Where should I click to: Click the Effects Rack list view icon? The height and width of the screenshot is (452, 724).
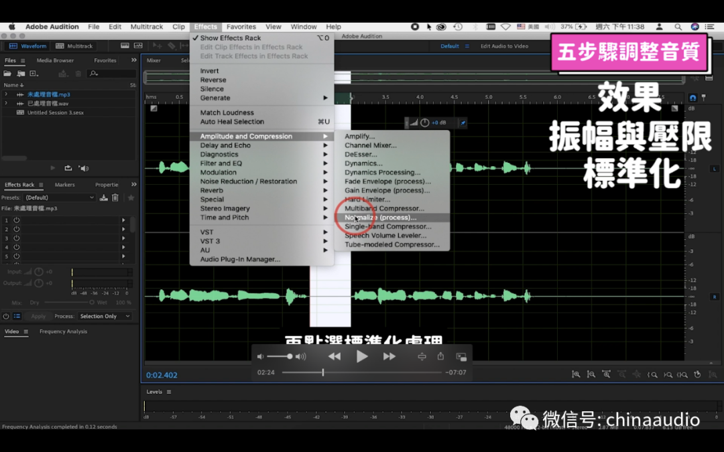[17, 316]
